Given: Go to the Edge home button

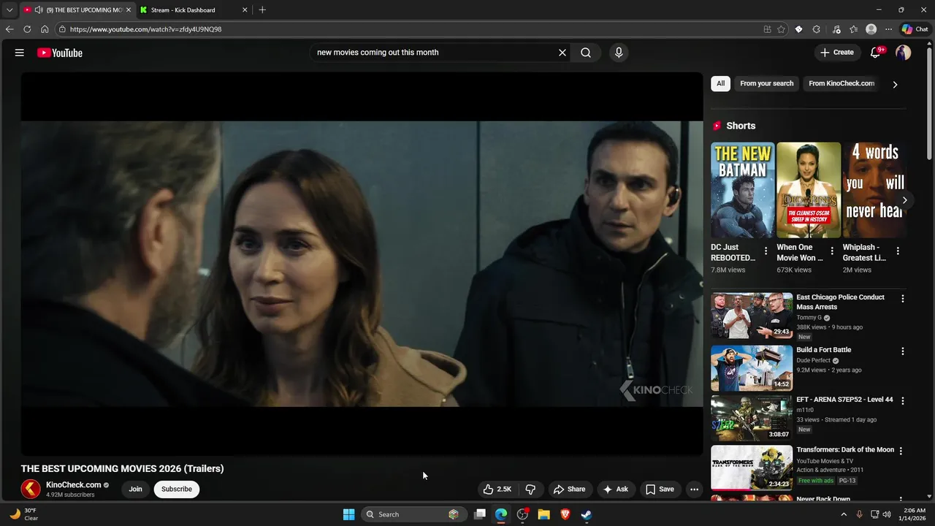Looking at the screenshot, I should click(45, 29).
